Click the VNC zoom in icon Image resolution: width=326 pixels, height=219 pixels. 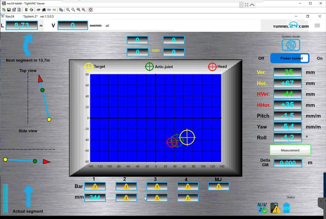tap(68, 10)
